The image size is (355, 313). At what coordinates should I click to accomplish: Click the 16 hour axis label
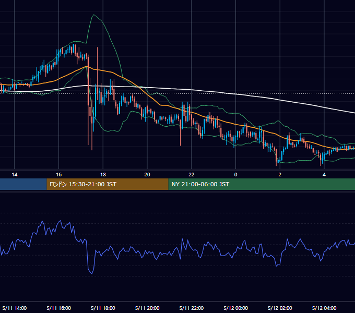pyautogui.click(x=58, y=175)
